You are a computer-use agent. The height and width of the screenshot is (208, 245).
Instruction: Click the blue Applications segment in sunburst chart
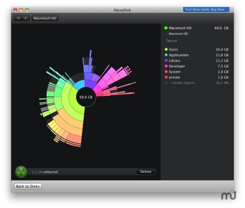click(80, 85)
